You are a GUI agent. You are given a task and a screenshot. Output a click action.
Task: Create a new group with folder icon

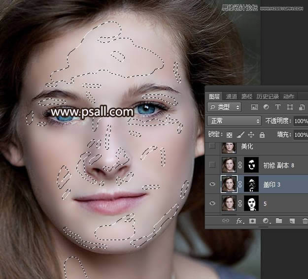279,221
